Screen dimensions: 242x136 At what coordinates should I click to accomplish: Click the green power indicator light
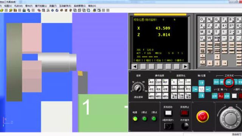point(135,119)
